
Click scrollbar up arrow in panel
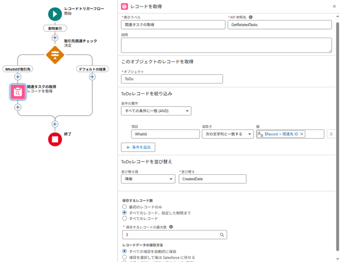(x=338, y=16)
